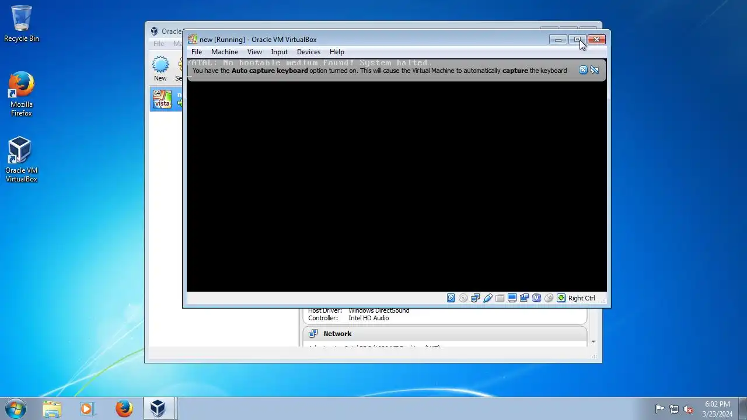
Task: Click 'Intel HD Audio' controller text
Action: click(368, 318)
